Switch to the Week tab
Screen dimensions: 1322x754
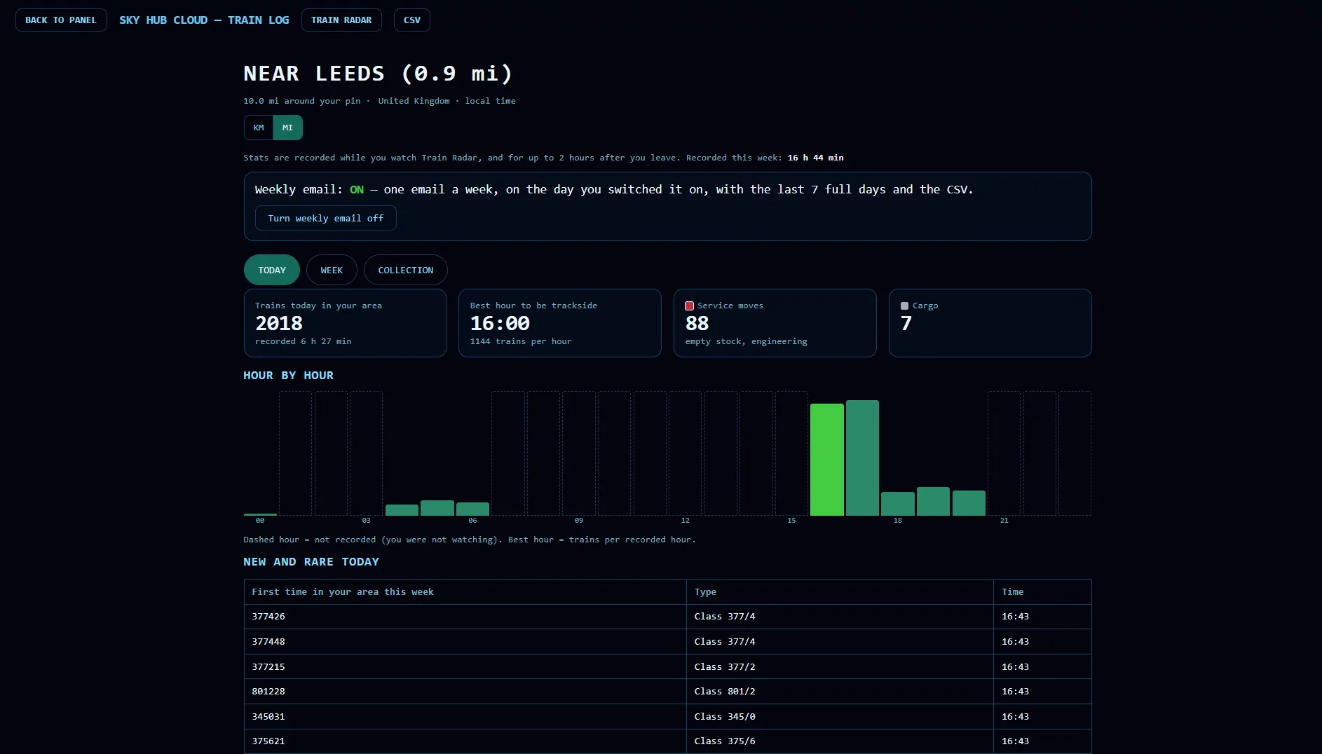pyautogui.click(x=332, y=270)
